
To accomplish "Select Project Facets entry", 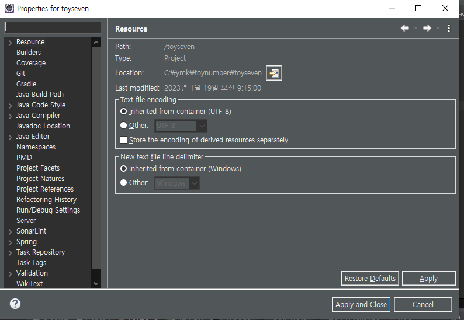I will click(x=38, y=168).
